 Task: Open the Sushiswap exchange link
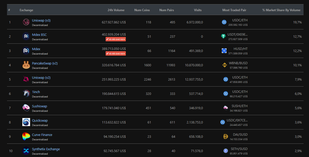click(39, 106)
